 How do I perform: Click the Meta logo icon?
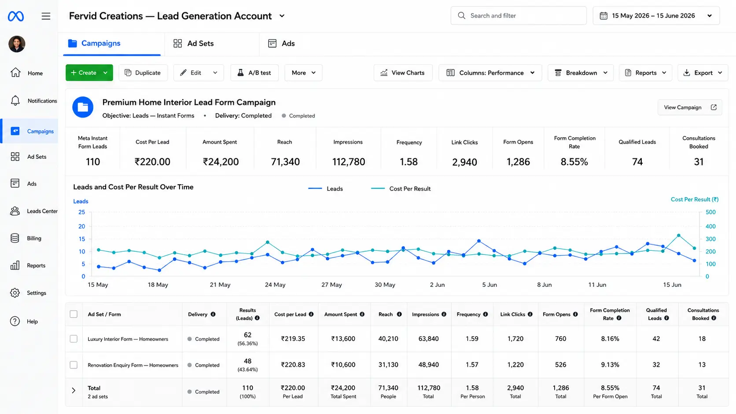[x=16, y=16]
